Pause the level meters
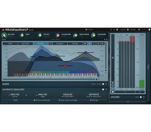 tap(113, 83)
